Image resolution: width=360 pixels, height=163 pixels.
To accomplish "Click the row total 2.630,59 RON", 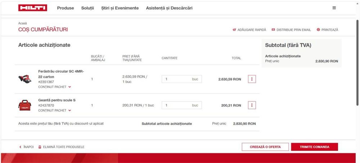I will [x=230, y=79].
